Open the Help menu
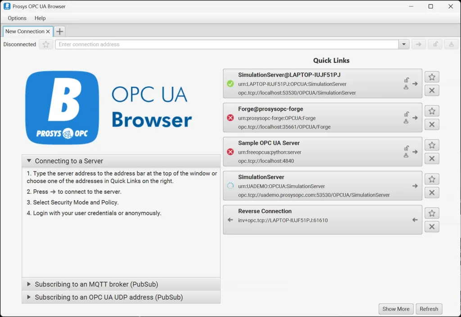Viewport: 461px width, 317px height. [x=40, y=18]
